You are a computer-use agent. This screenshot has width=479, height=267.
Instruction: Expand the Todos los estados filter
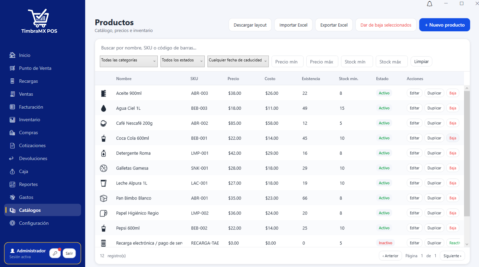click(x=183, y=61)
